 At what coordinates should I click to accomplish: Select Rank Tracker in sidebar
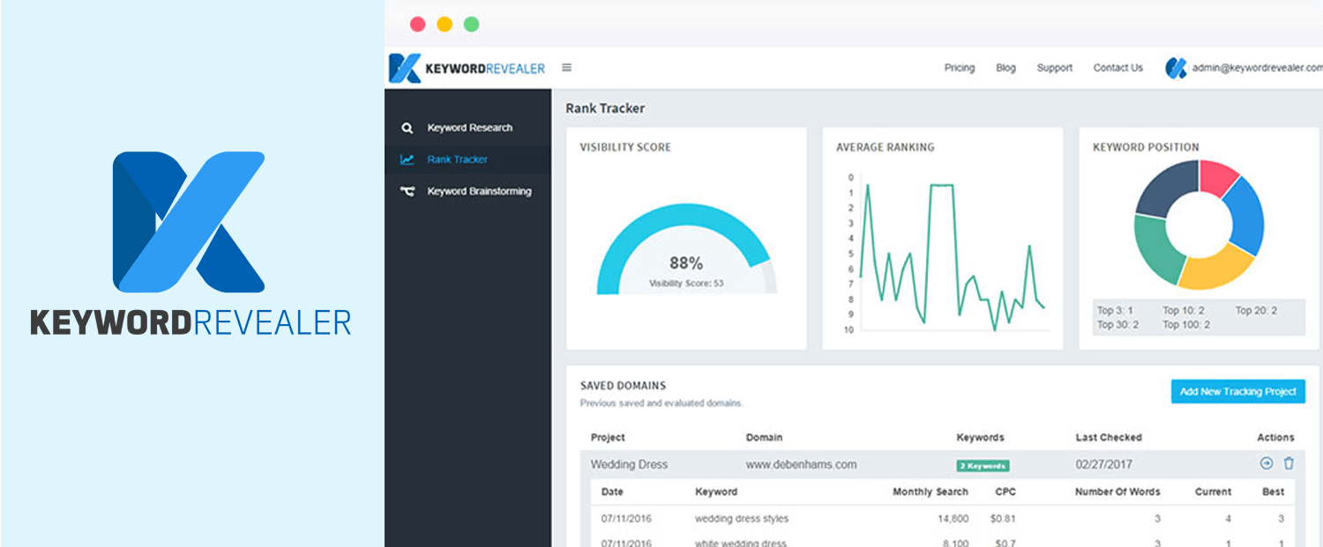pyautogui.click(x=457, y=159)
